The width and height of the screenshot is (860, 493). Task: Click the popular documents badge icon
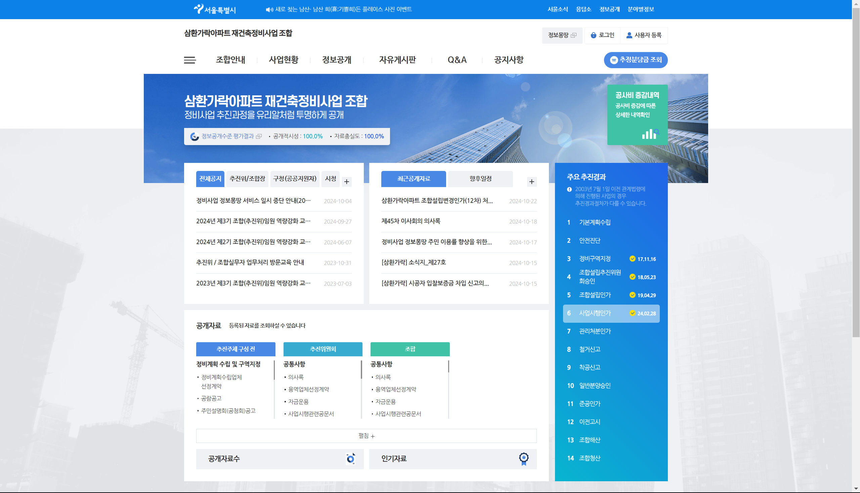pyautogui.click(x=523, y=459)
